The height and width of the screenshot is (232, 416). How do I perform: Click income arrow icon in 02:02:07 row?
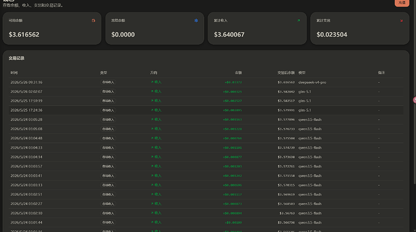[x=152, y=91]
